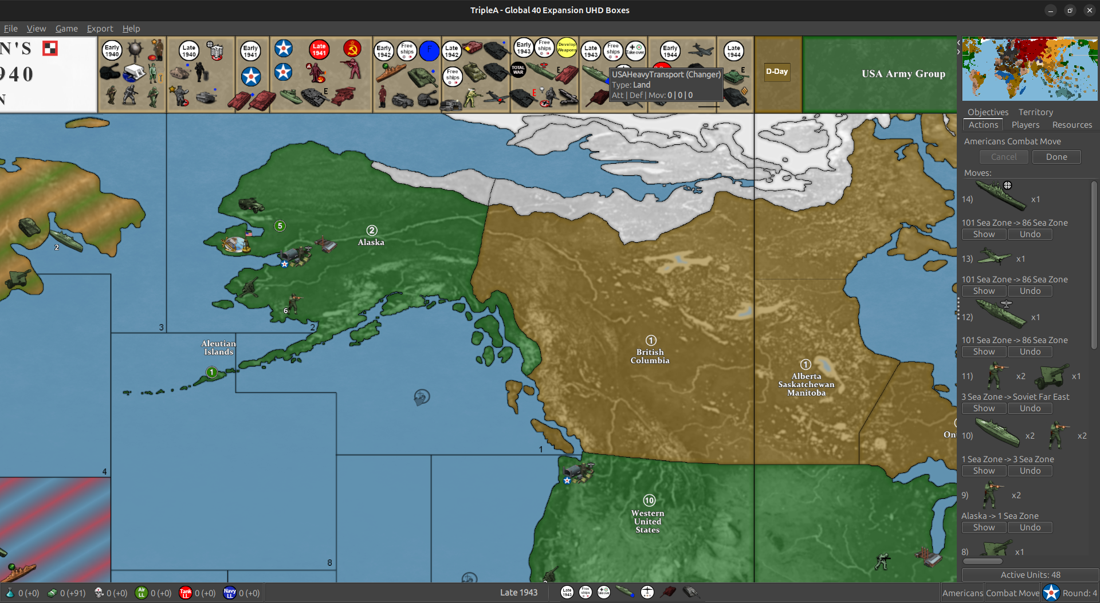Click the bomber aircraft icon near the bottom
The width and height of the screenshot is (1100, 603).
point(647,593)
